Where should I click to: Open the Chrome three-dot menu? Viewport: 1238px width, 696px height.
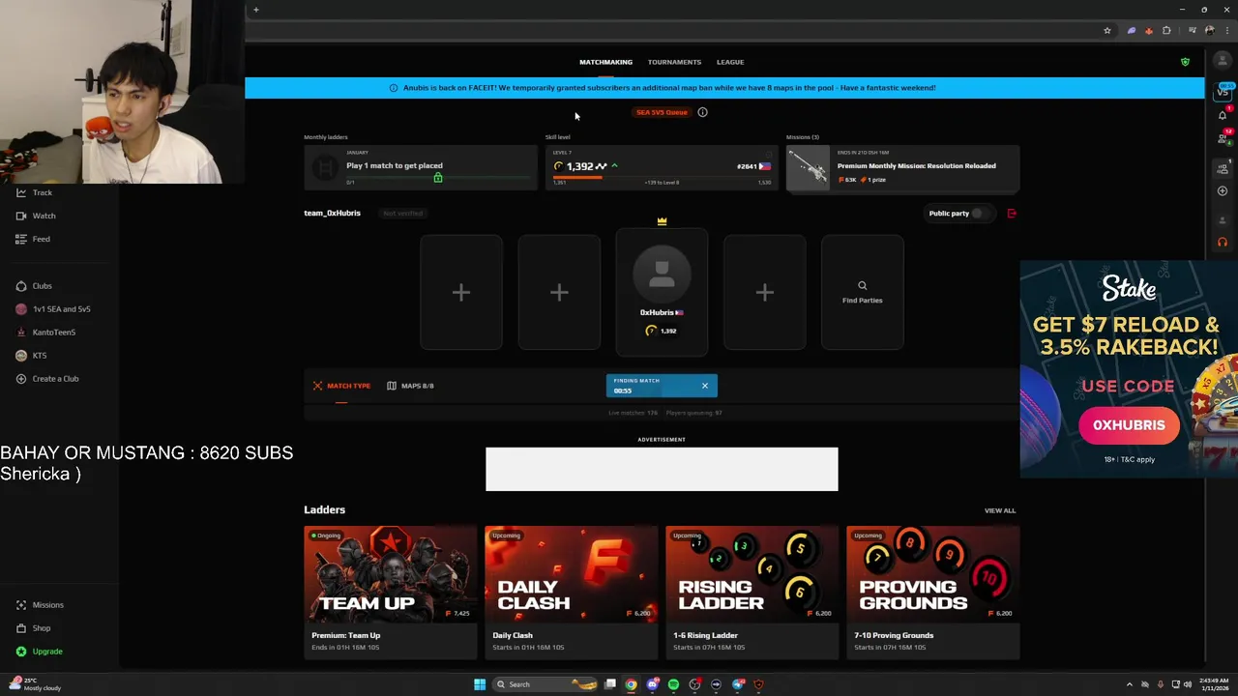[1227, 31]
